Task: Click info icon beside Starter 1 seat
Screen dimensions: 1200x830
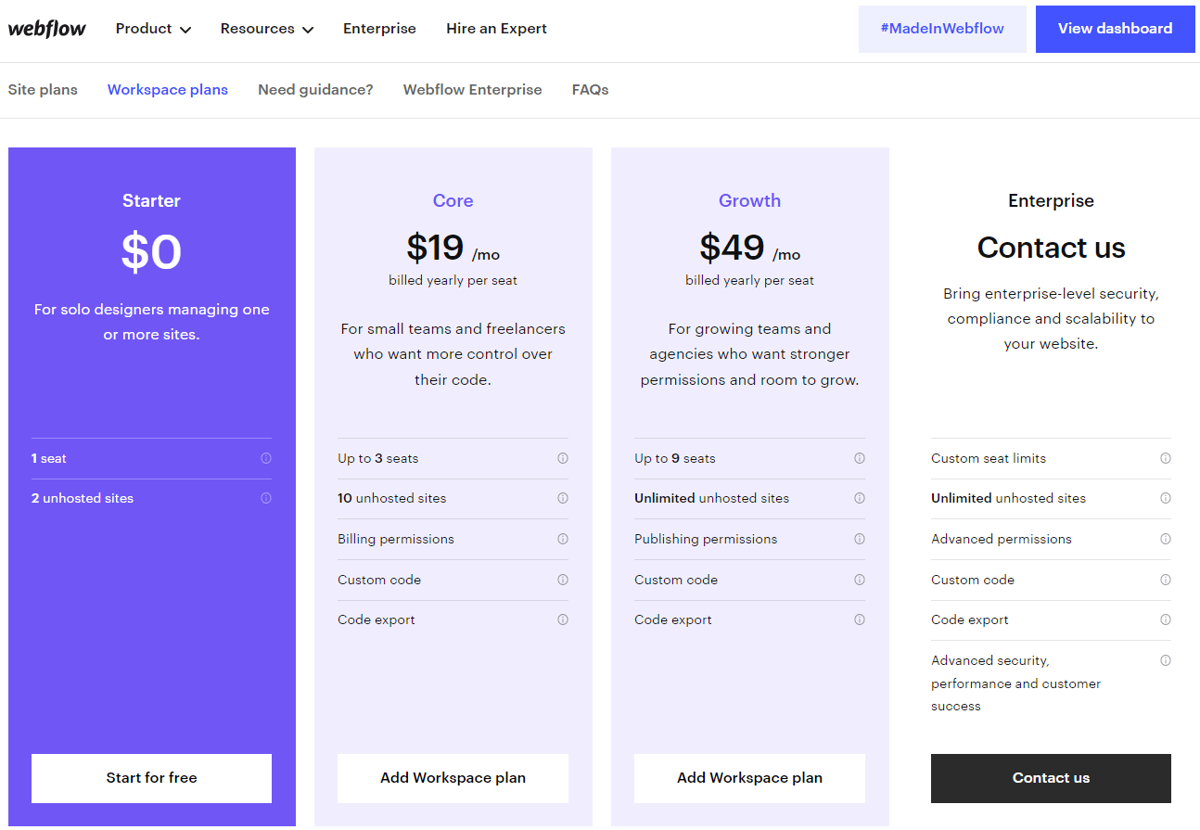Action: tap(266, 458)
